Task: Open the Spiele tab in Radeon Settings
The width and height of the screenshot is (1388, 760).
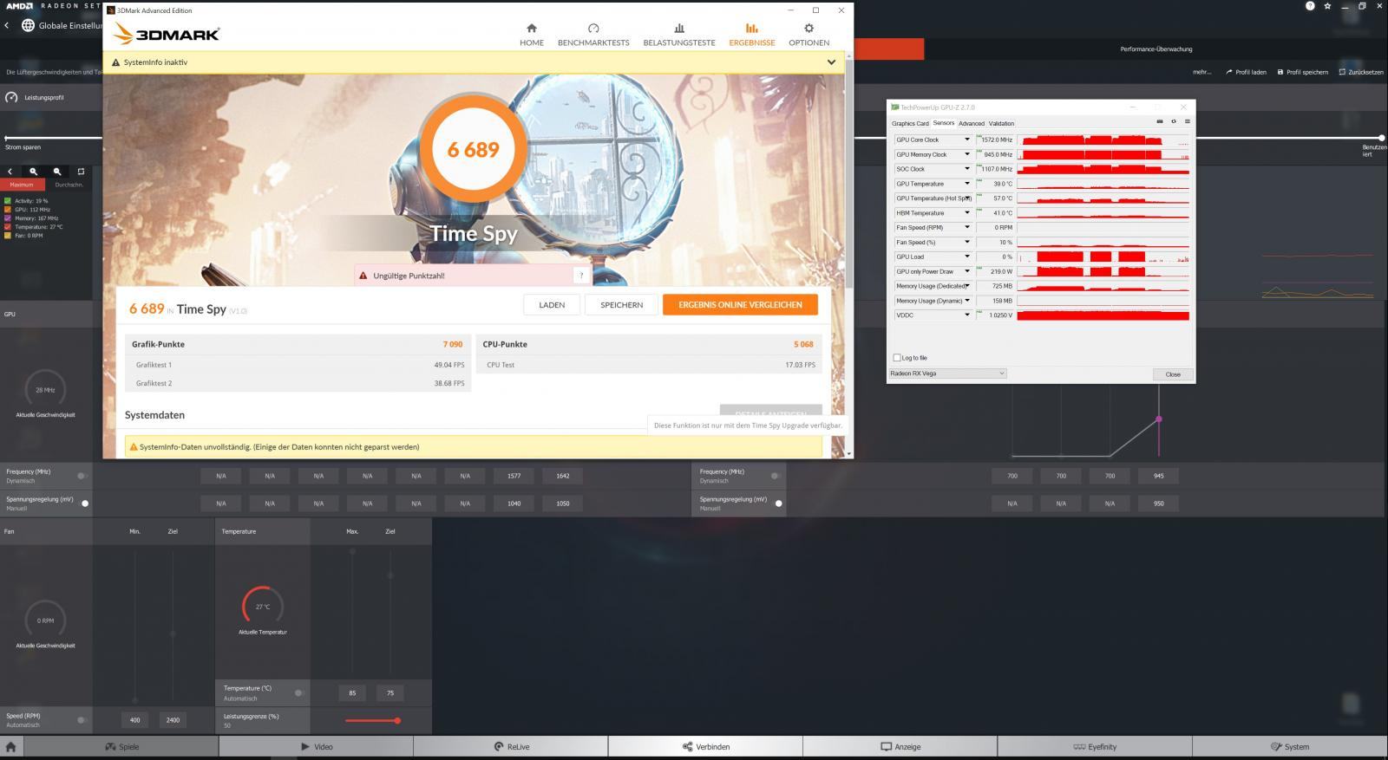Action: coord(121,746)
